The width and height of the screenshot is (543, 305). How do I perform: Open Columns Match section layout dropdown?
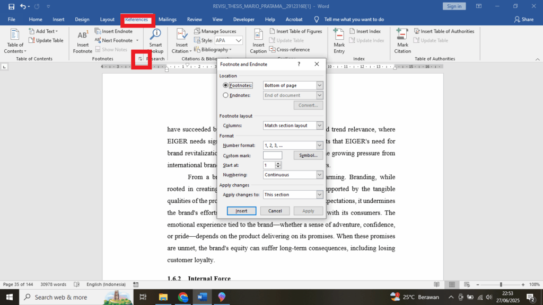tap(293, 125)
